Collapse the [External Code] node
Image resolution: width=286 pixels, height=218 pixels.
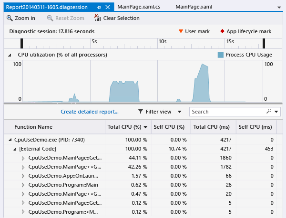click(15, 149)
